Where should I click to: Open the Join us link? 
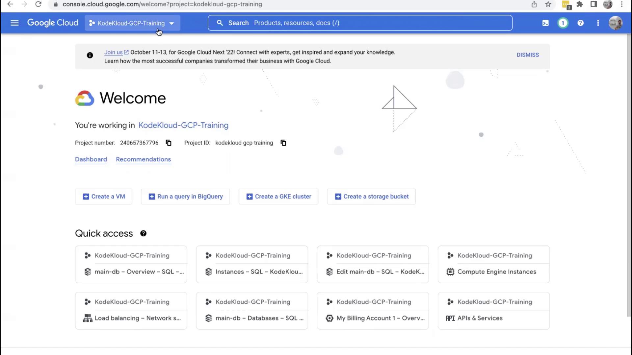click(114, 52)
